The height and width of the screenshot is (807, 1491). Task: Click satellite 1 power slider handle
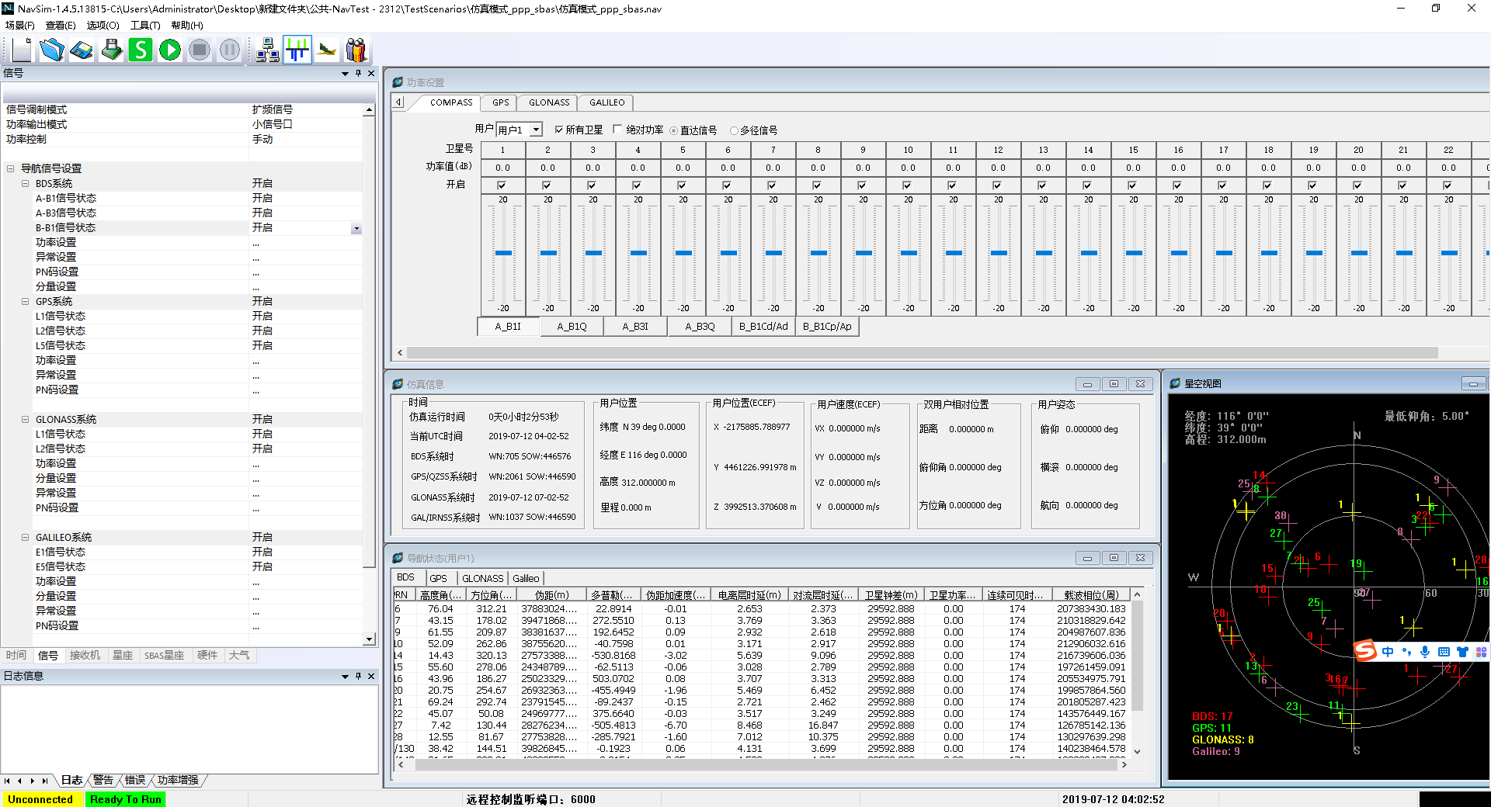point(503,253)
